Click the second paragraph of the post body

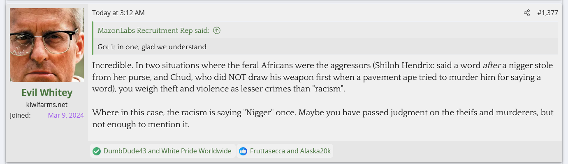(x=323, y=118)
